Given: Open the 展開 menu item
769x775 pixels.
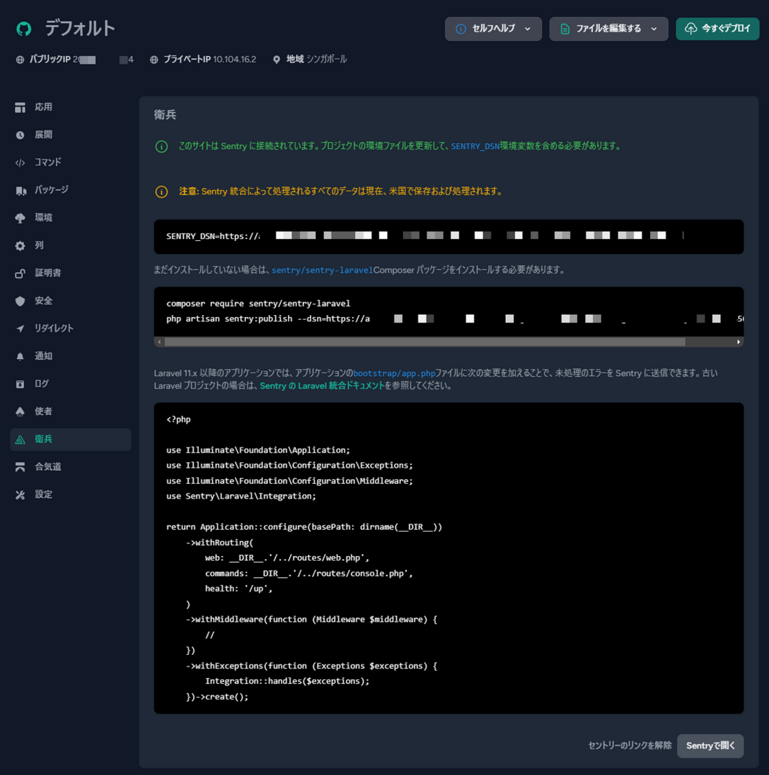Looking at the screenshot, I should tap(70, 135).
